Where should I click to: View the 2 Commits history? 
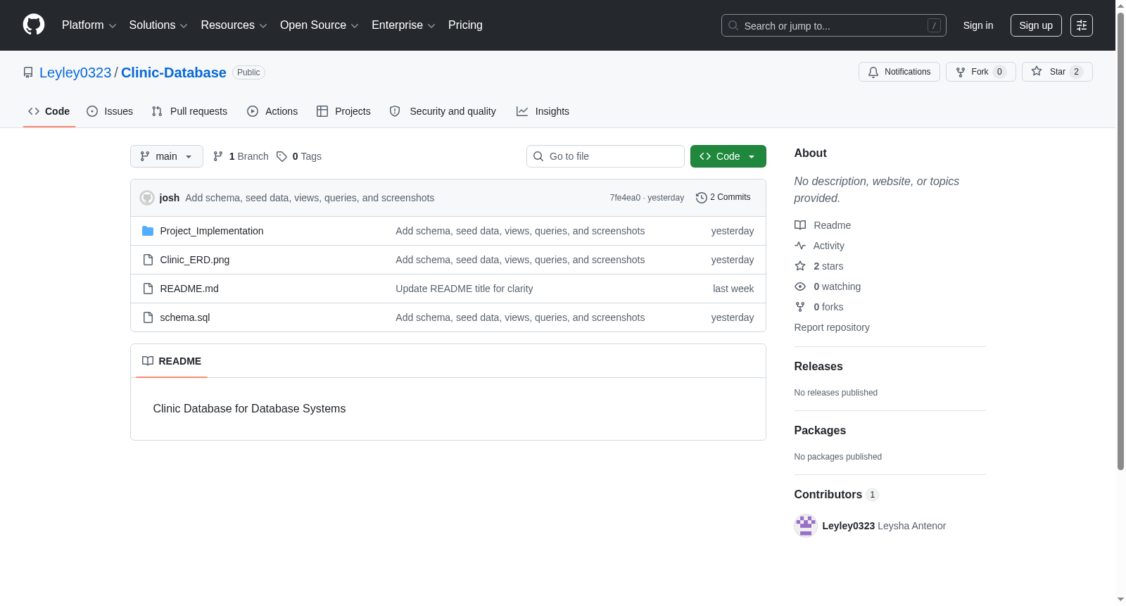[x=723, y=198]
